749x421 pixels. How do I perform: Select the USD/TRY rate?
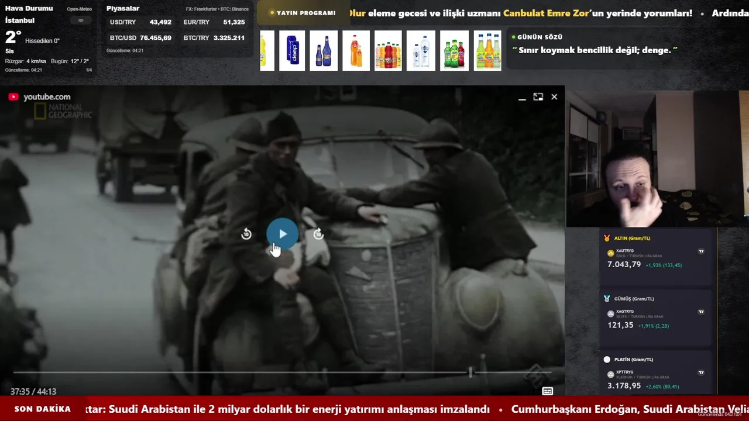tap(140, 22)
